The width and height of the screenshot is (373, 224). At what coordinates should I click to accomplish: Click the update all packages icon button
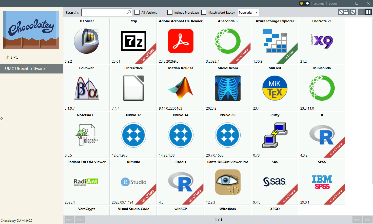point(343,12)
